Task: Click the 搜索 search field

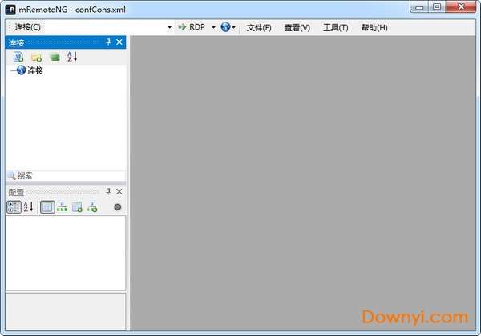Action: point(66,176)
